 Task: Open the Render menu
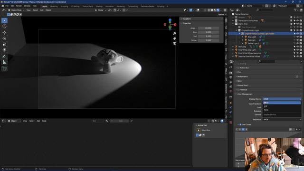point(19,6)
